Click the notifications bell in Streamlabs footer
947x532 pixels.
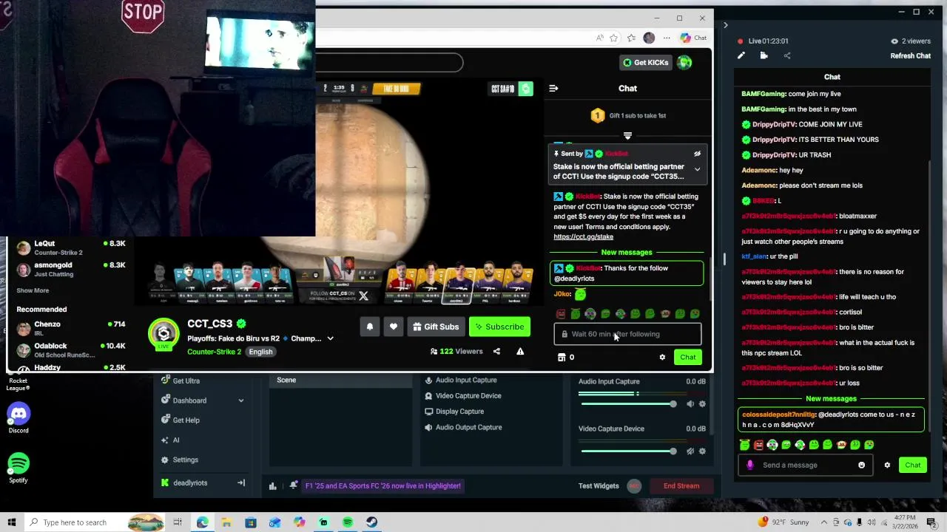click(x=294, y=485)
